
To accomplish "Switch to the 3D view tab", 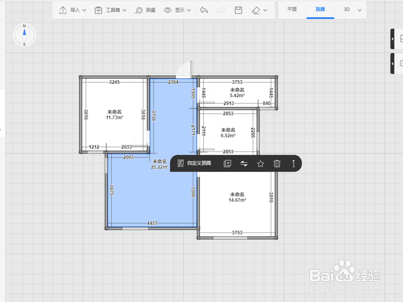I will [x=347, y=10].
